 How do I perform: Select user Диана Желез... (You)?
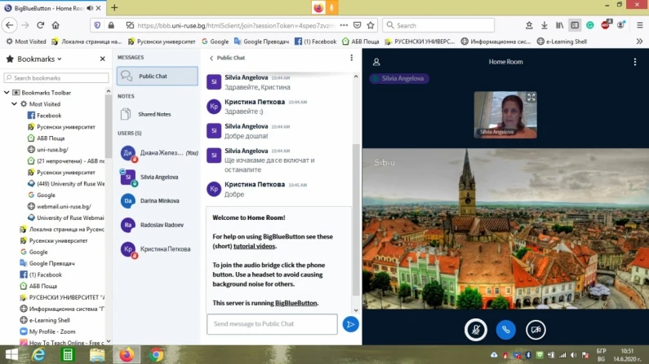(158, 153)
